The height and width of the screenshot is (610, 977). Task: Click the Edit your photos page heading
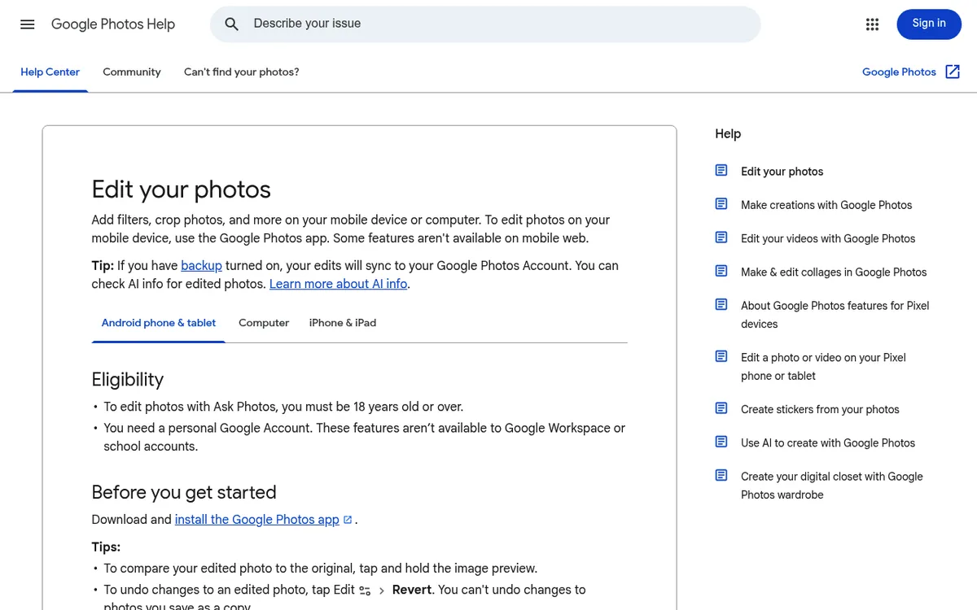point(181,190)
